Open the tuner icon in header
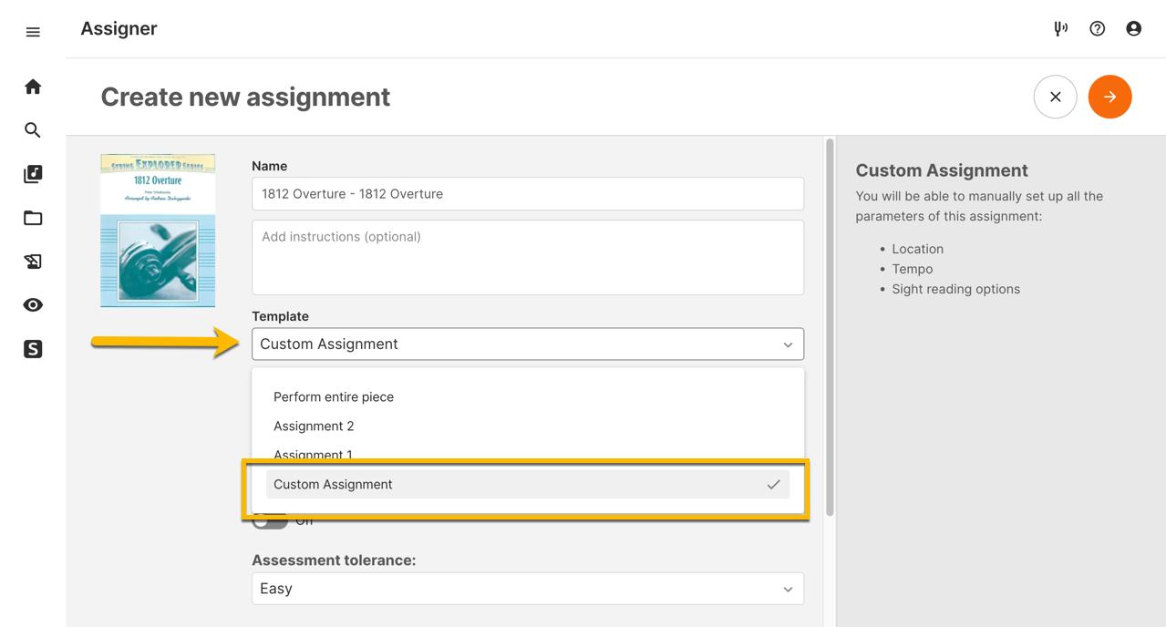Image resolution: width=1166 pixels, height=627 pixels. (1060, 29)
